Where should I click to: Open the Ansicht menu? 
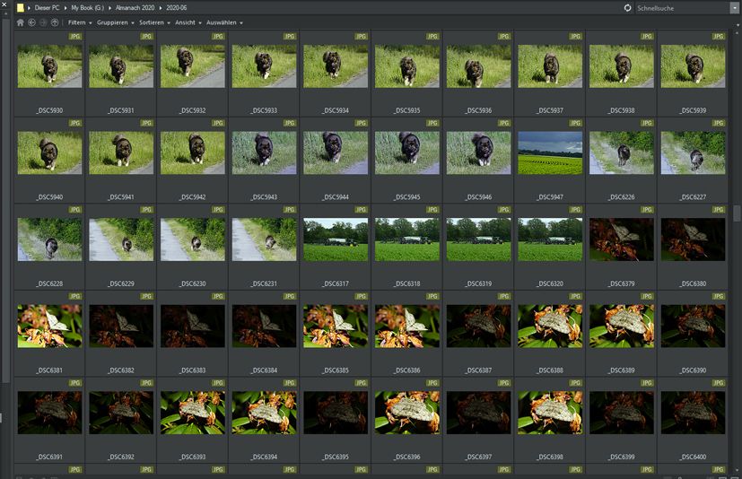187,22
